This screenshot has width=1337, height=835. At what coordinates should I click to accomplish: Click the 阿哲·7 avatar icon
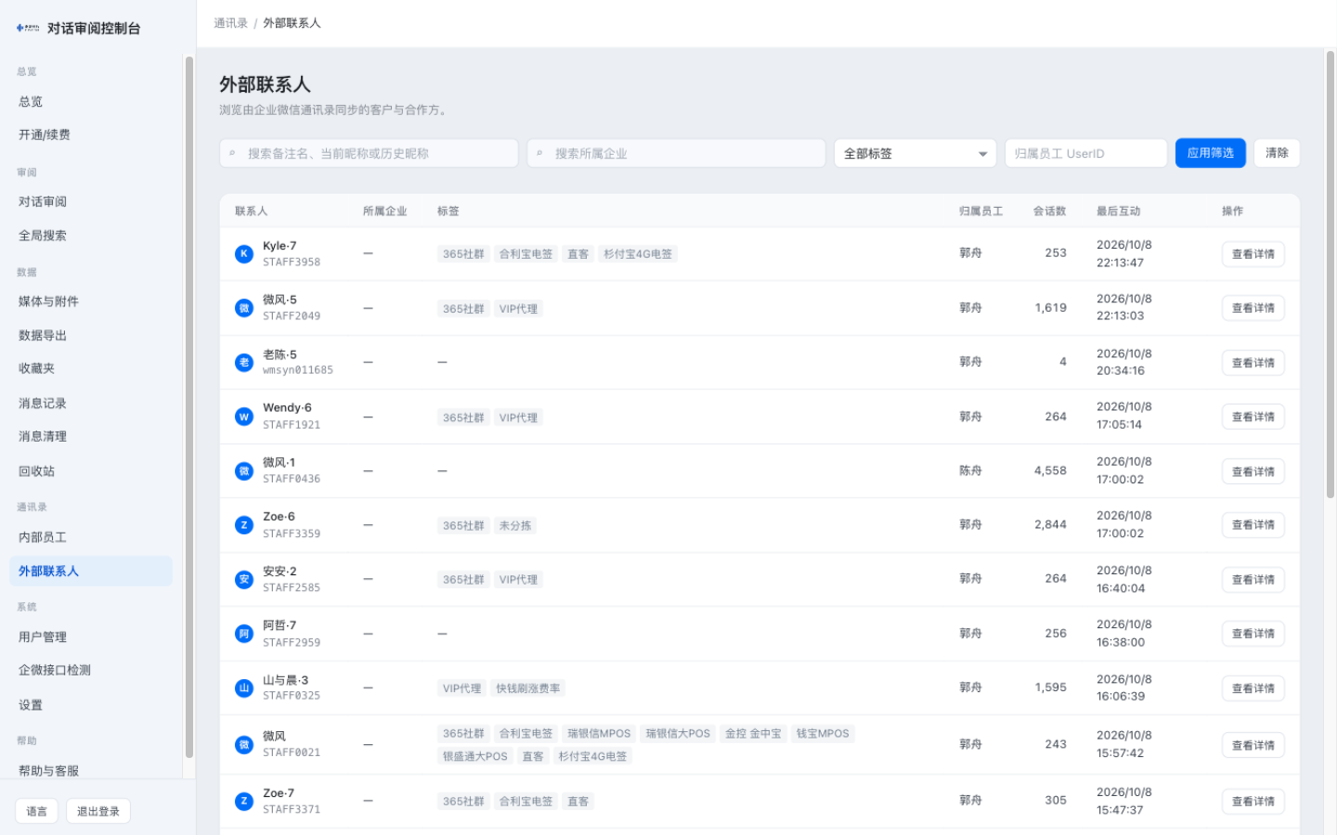244,634
